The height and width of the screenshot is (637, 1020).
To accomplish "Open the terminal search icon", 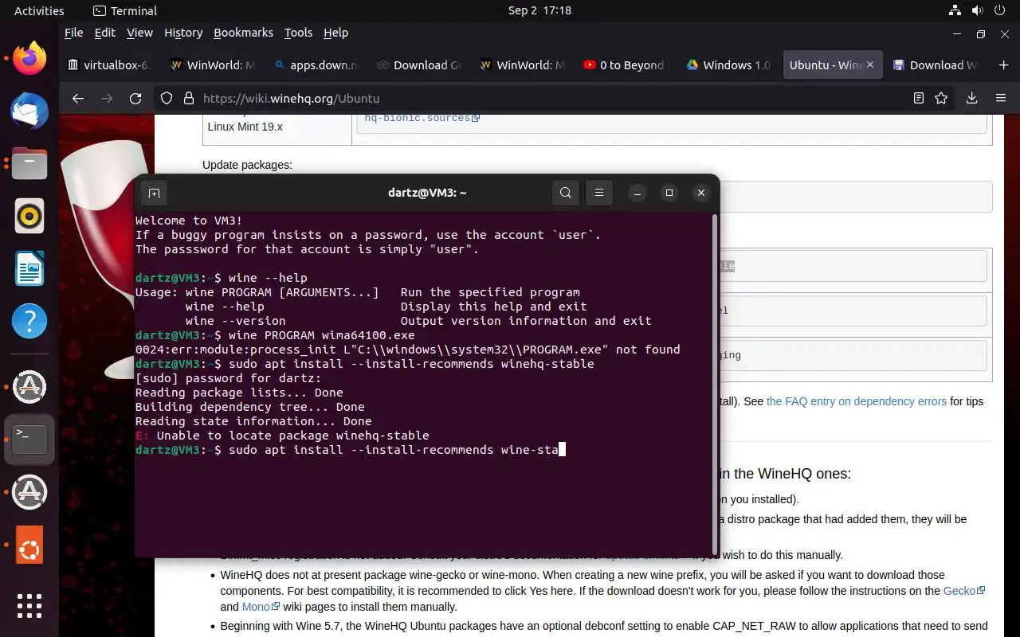I will pos(566,193).
